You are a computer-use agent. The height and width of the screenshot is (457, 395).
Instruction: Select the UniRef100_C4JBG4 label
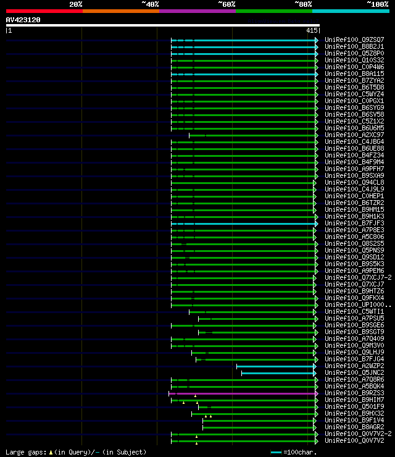(354, 141)
